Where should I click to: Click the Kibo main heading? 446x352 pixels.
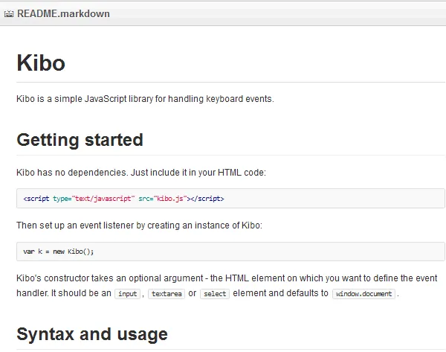pyautogui.click(x=41, y=63)
